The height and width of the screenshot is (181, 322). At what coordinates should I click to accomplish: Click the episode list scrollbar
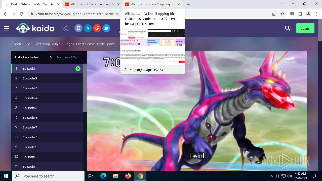(x=85, y=88)
